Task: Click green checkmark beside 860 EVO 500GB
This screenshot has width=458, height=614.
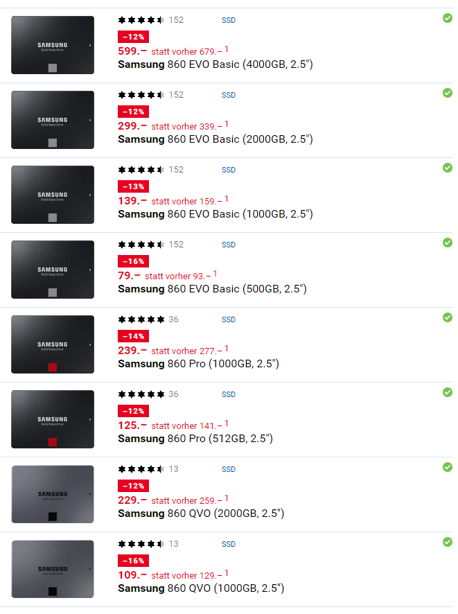Action: [448, 243]
